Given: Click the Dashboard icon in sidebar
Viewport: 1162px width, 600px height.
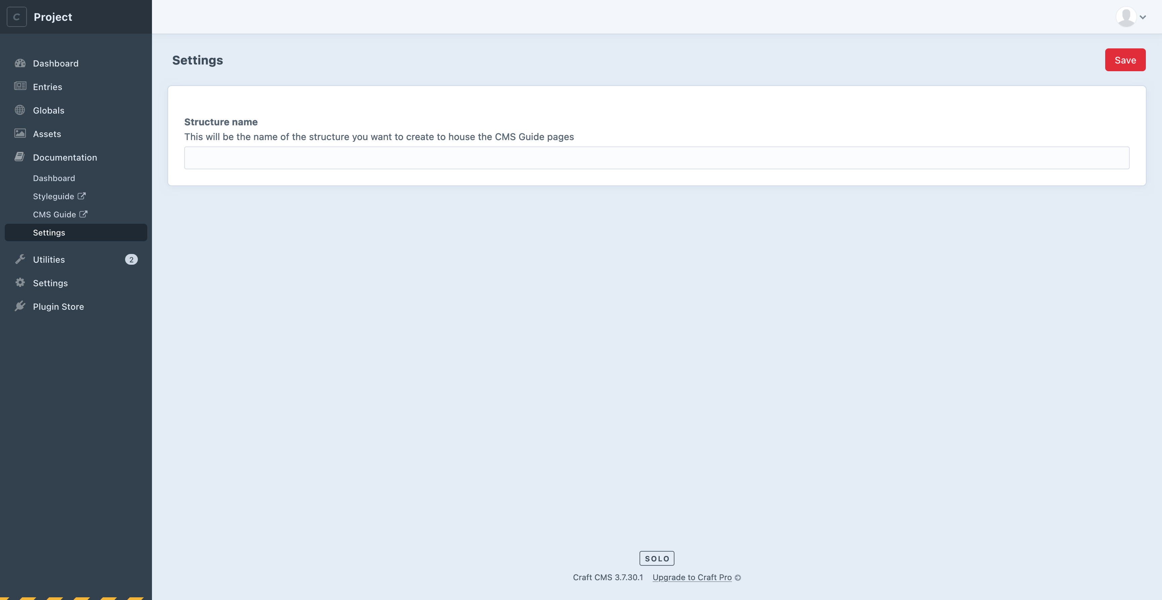Looking at the screenshot, I should (20, 63).
